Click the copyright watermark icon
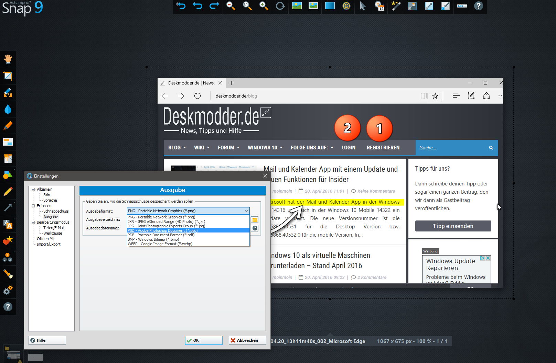This screenshot has height=363, width=556. pos(346,6)
